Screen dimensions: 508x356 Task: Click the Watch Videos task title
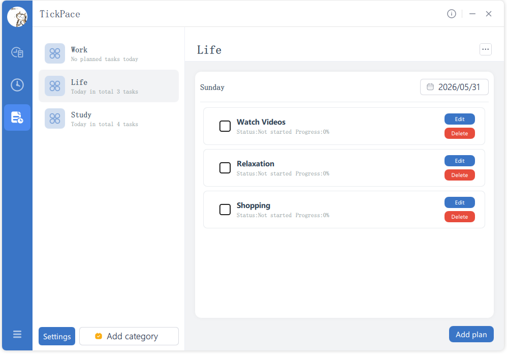coord(261,122)
